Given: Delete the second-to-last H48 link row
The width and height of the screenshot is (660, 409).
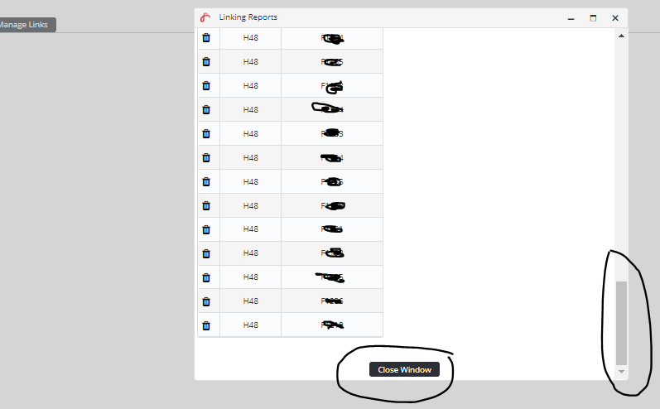Looking at the screenshot, I should pos(206,302).
